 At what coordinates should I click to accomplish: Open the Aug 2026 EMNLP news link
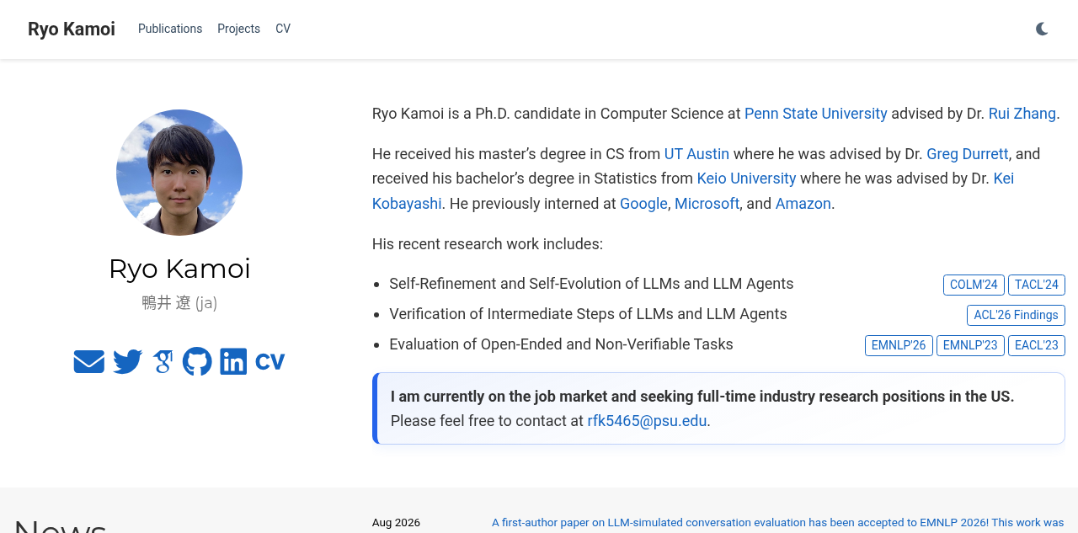(778, 523)
